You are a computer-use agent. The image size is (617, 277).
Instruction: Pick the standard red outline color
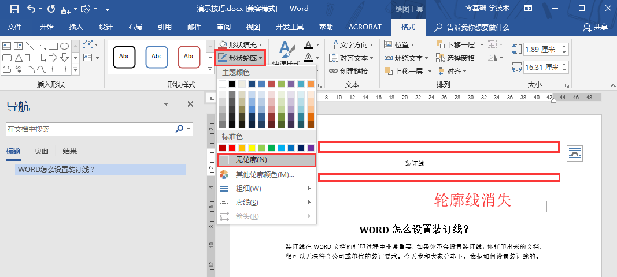(x=232, y=148)
